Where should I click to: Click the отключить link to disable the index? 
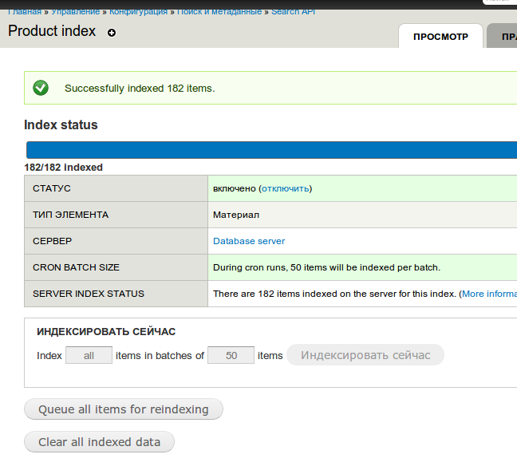pos(285,188)
